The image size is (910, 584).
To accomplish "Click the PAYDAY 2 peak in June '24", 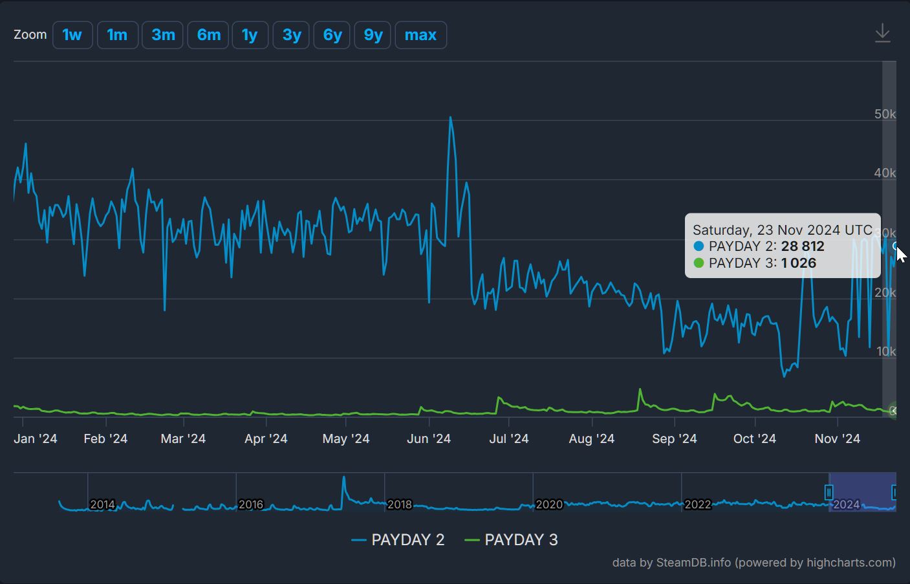I will click(x=450, y=118).
